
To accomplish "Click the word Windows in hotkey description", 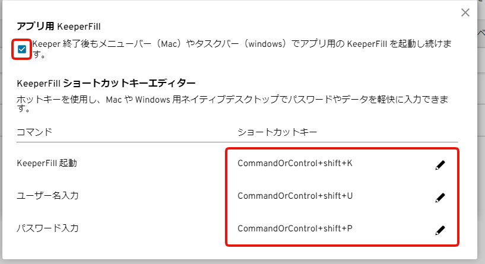I will [153, 100].
